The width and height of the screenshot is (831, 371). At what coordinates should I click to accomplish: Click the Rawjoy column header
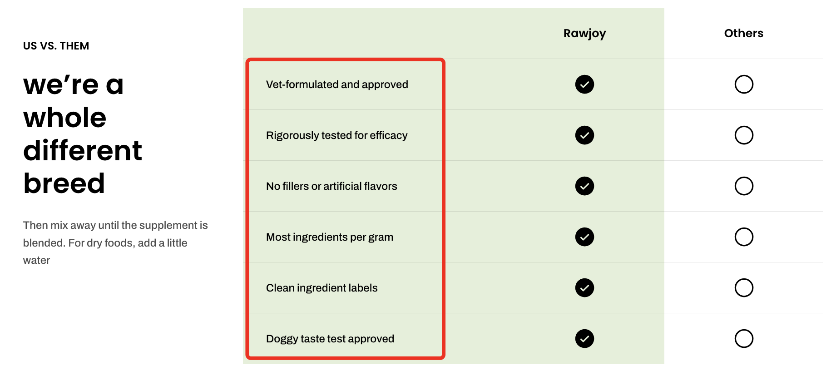(x=584, y=34)
